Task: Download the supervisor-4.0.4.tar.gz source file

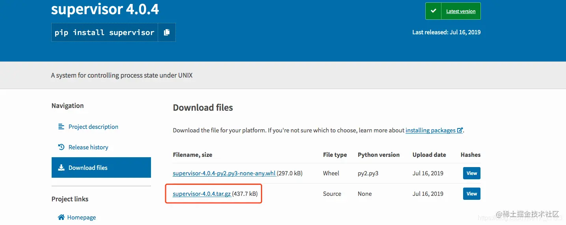Action: tap(202, 193)
